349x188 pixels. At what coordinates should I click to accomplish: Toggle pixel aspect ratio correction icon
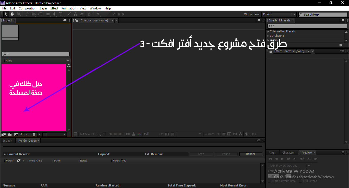[224, 134]
